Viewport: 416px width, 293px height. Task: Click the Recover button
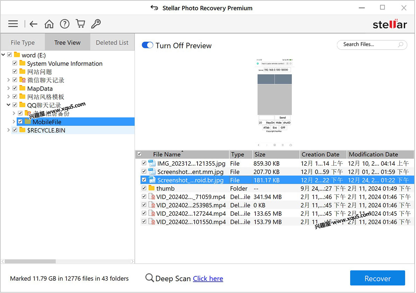tap(378, 278)
